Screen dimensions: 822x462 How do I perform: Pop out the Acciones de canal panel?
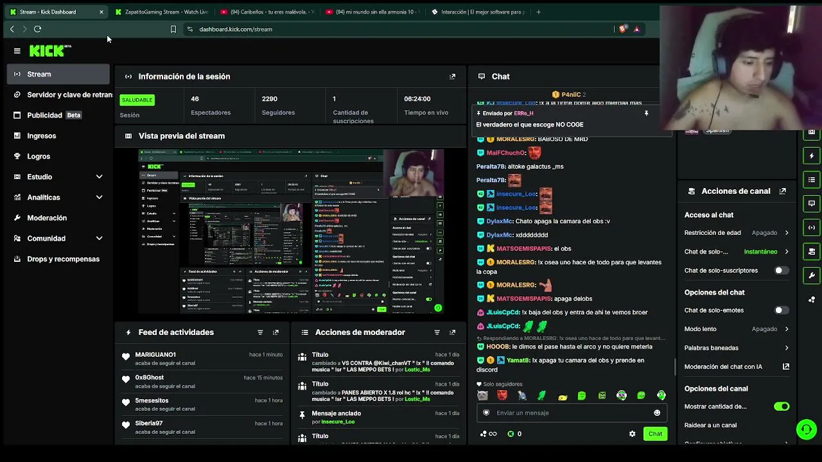point(783,191)
